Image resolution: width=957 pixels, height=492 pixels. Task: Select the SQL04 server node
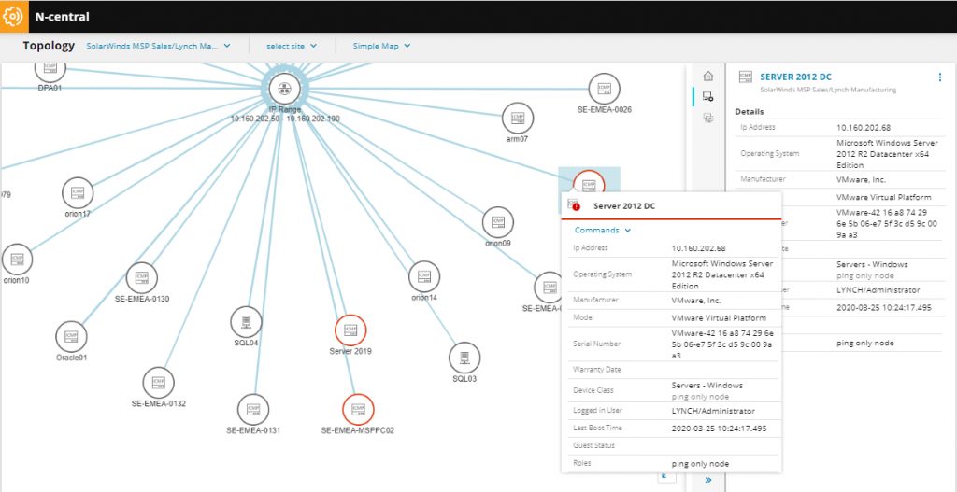(246, 322)
